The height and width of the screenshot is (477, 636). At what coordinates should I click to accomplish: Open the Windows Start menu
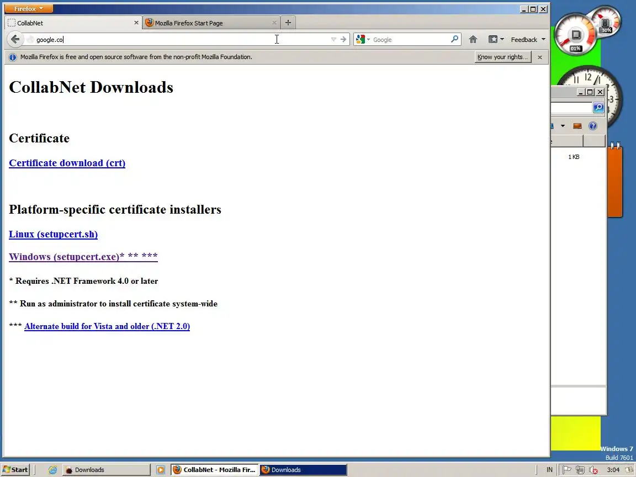(x=15, y=470)
